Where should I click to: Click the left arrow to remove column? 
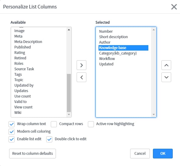pyautogui.click(x=81, y=77)
